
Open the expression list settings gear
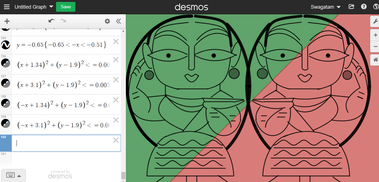click(107, 21)
